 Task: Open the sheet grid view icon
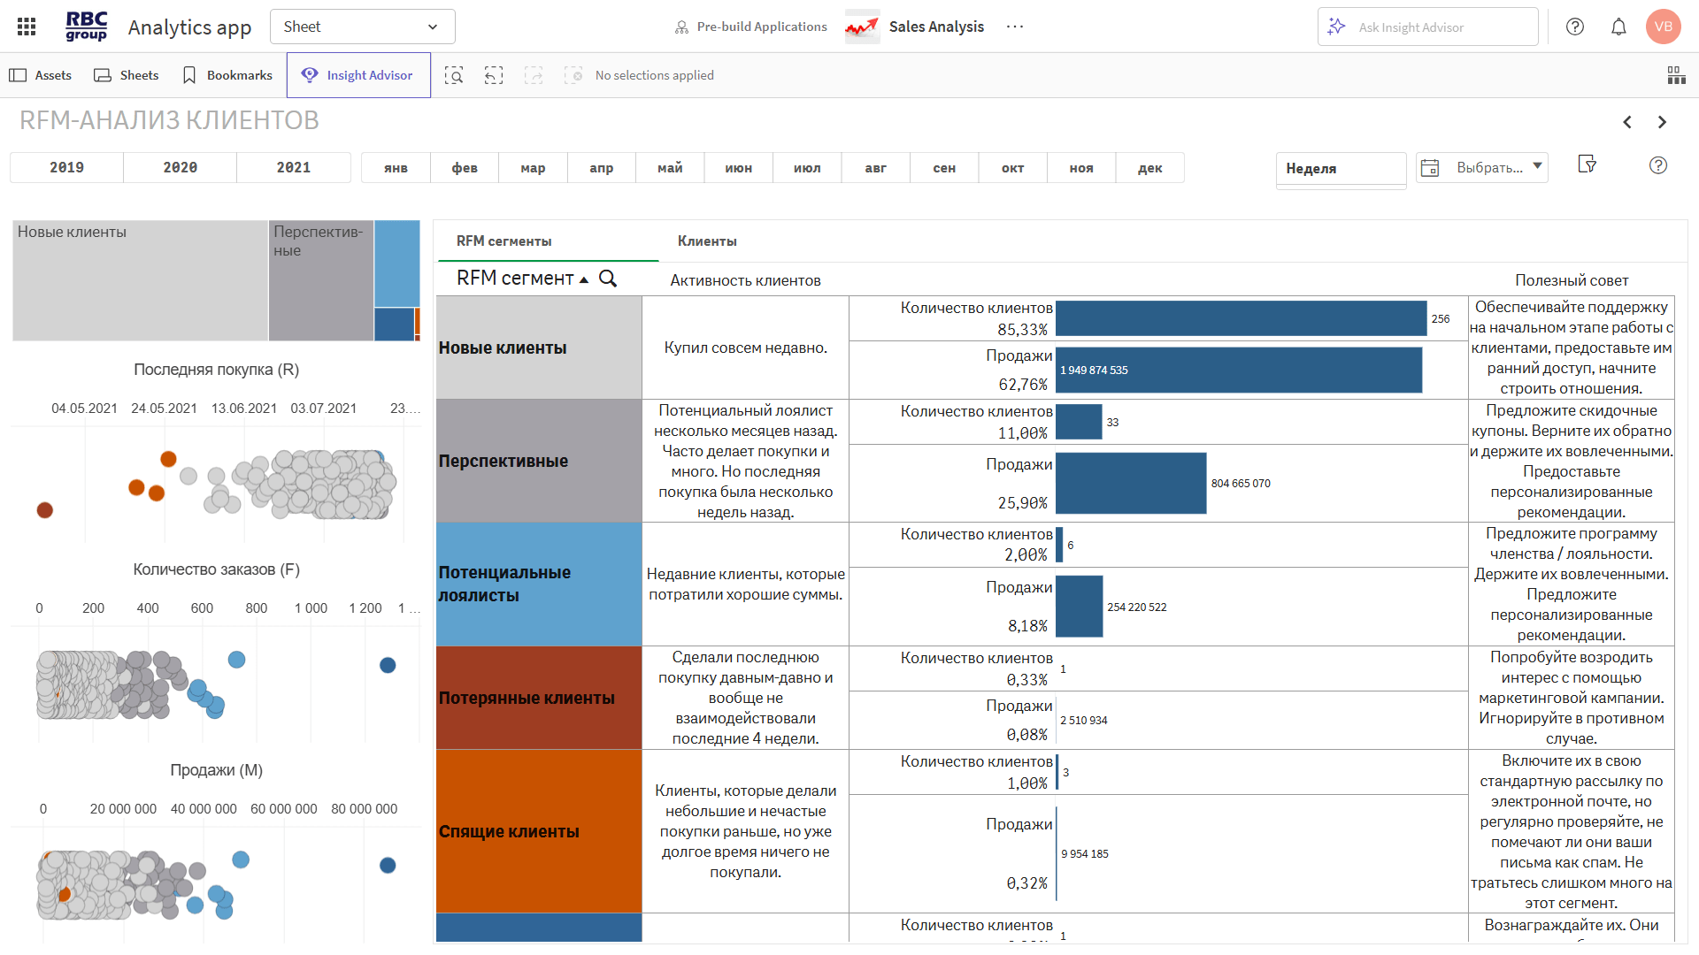tap(1676, 75)
